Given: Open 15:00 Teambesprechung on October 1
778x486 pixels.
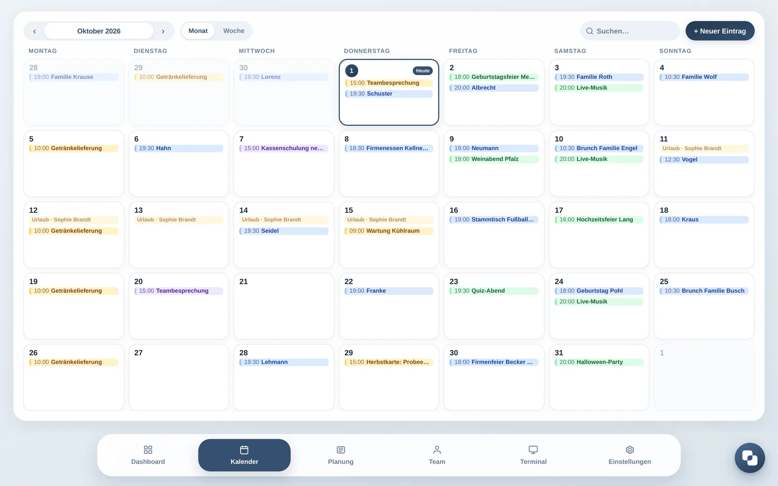Looking at the screenshot, I should [x=389, y=83].
